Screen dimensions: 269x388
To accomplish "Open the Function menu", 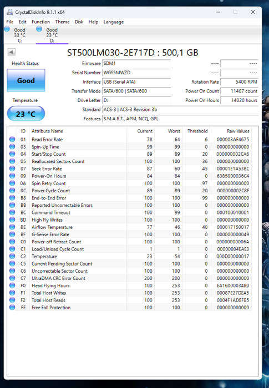I will tap(40, 22).
